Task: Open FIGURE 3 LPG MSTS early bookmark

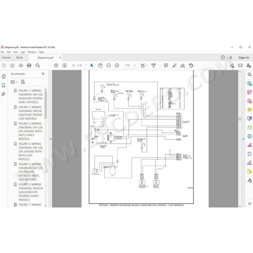Action: click(x=30, y=131)
